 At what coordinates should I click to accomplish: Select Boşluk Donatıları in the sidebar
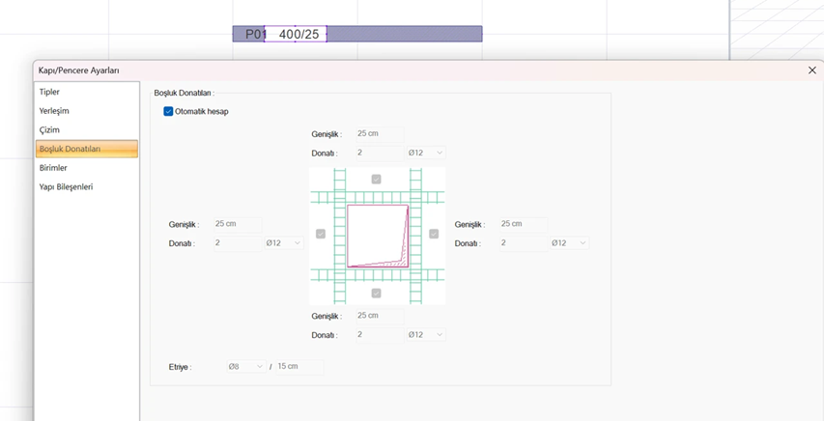click(x=86, y=149)
